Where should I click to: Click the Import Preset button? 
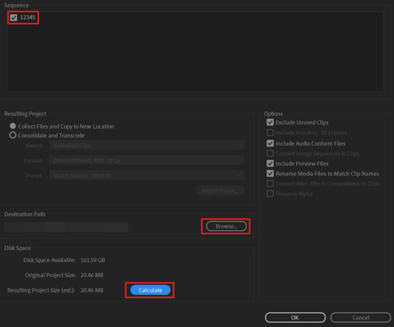(x=220, y=191)
